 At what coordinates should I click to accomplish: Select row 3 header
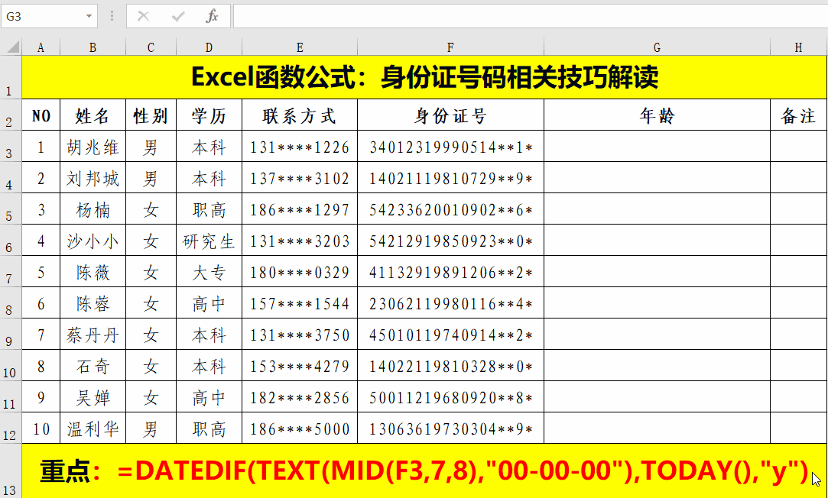[11, 146]
